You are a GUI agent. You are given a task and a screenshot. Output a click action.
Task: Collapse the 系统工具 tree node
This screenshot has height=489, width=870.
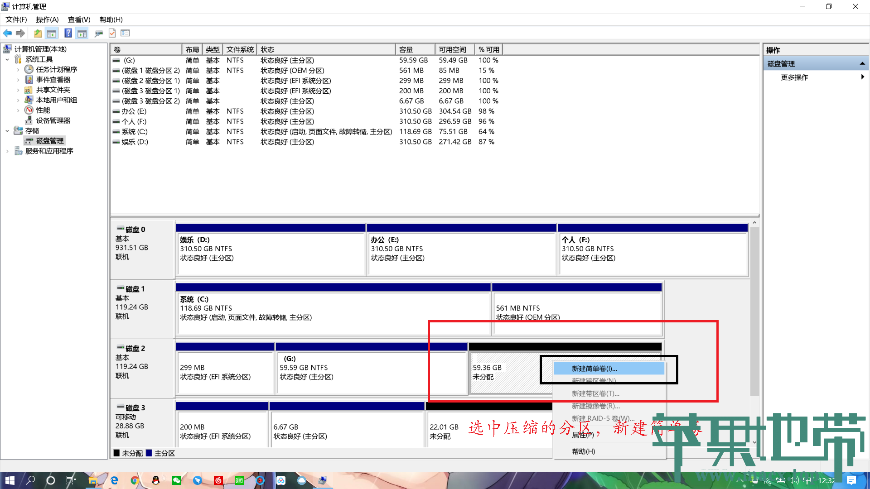pyautogui.click(x=7, y=59)
